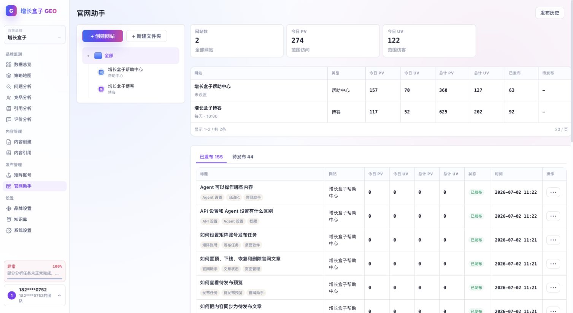Switch to the 待发布 44 tab
Viewport: 573px width, 313px height.
coord(243,157)
